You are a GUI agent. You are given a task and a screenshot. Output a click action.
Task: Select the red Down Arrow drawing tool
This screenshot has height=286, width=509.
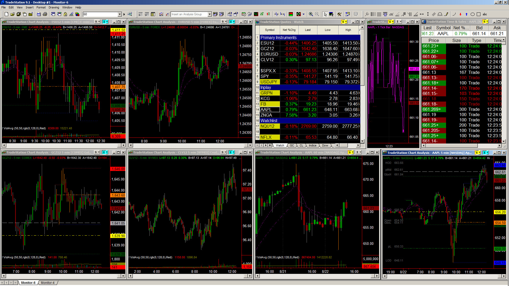[460, 14]
